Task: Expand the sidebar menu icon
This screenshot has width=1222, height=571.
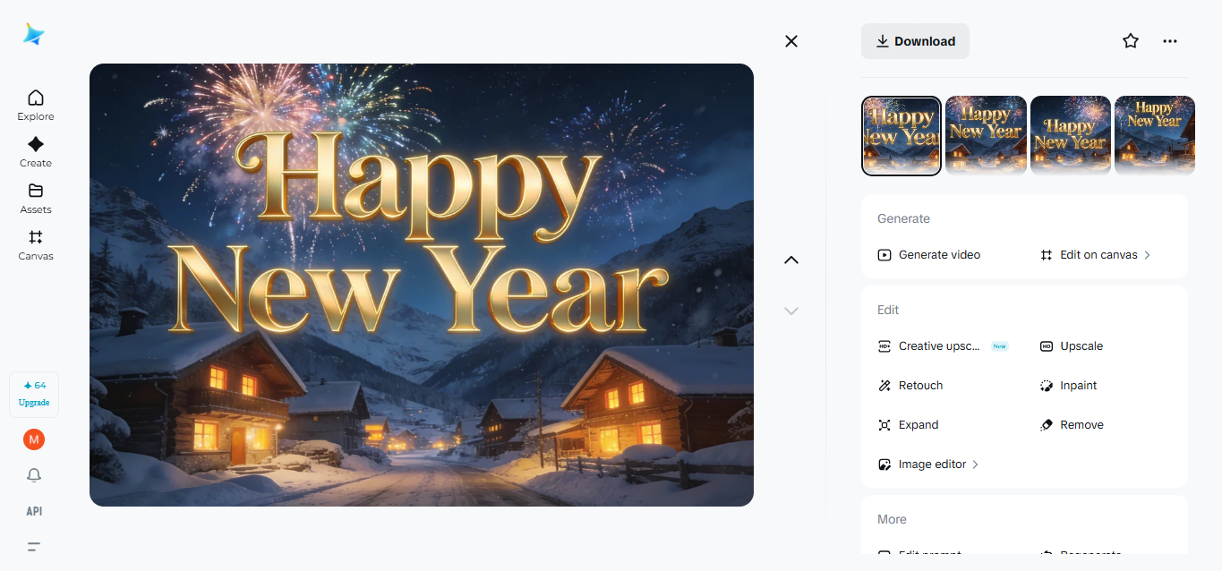Action: pyautogui.click(x=34, y=547)
